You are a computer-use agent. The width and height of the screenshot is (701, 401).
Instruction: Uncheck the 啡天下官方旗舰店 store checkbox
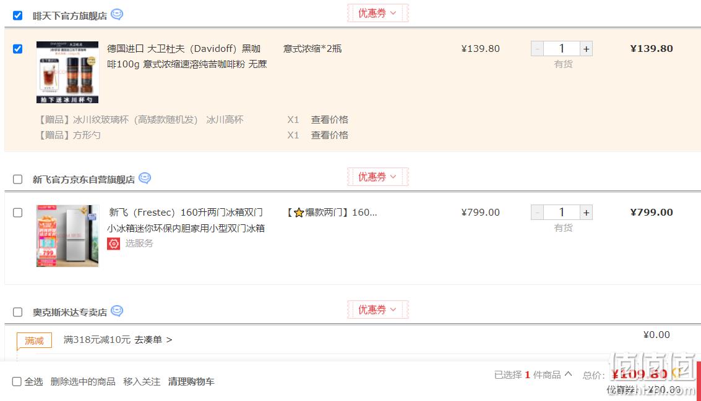[x=17, y=15]
